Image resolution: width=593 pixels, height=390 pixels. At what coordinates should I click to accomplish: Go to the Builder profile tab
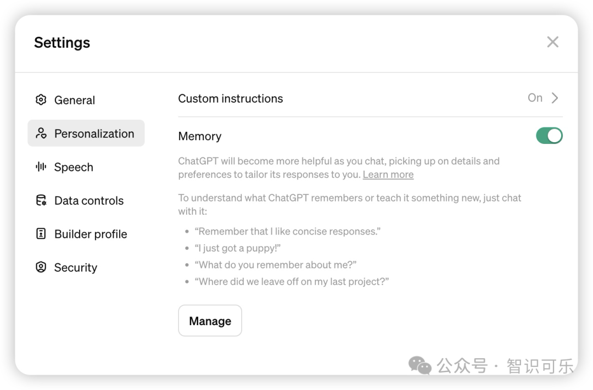point(91,235)
